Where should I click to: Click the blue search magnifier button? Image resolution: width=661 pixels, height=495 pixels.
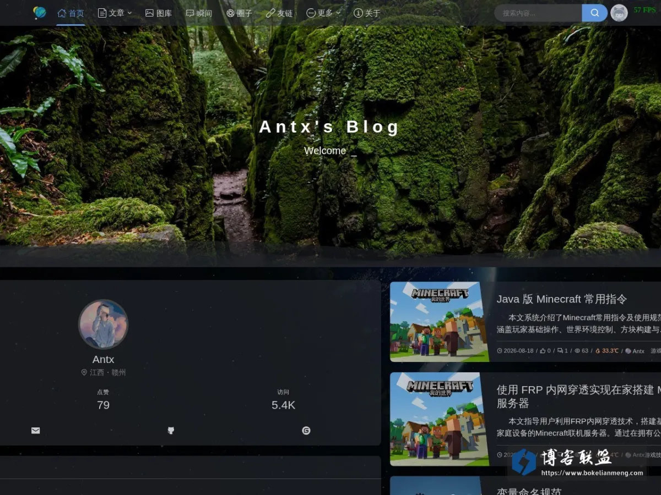point(595,13)
